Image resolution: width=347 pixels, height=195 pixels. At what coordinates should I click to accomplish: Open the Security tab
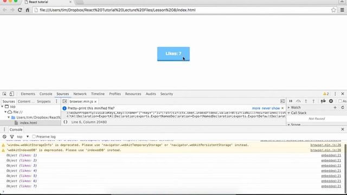tap(166, 94)
